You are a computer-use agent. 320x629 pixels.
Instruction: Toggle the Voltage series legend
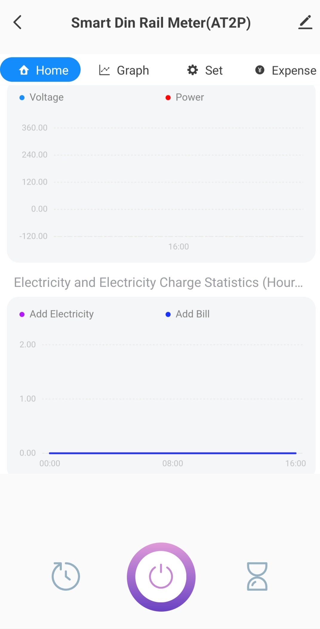click(x=42, y=97)
